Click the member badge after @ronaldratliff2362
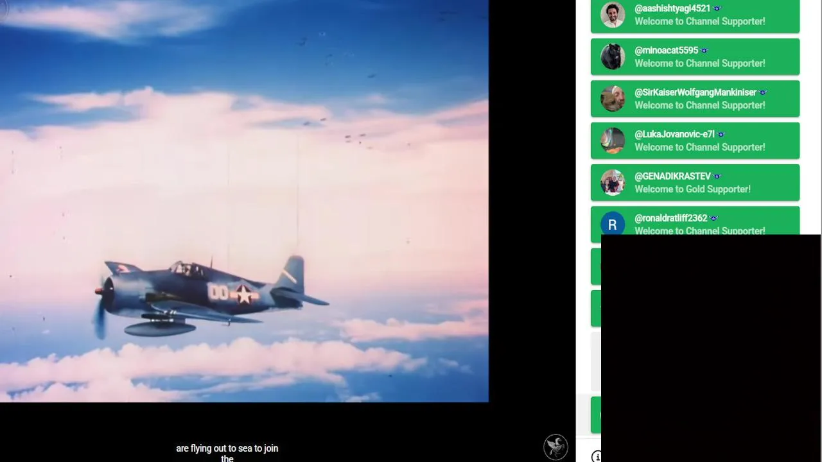822x462 pixels. pos(713,218)
